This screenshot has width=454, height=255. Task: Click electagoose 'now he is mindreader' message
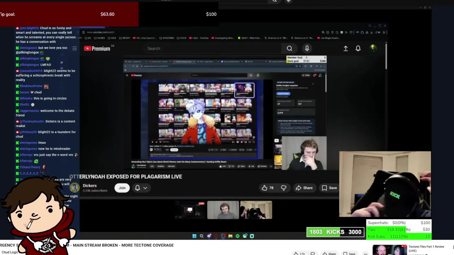click(x=43, y=149)
